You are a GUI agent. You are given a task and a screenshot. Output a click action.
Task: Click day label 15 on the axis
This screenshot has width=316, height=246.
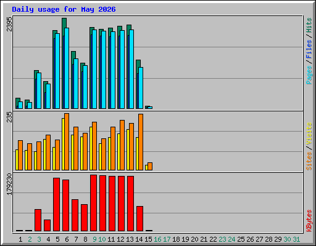(x=148, y=239)
